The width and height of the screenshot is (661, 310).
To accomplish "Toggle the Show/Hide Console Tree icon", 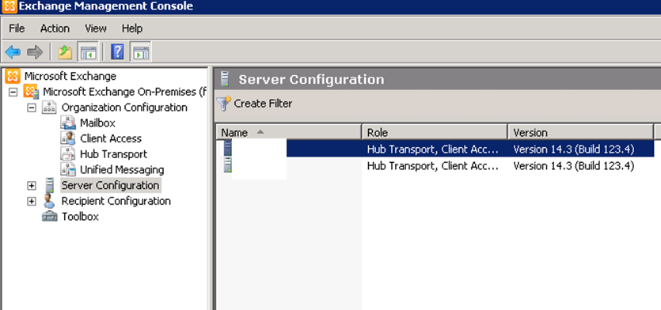I will coord(89,53).
